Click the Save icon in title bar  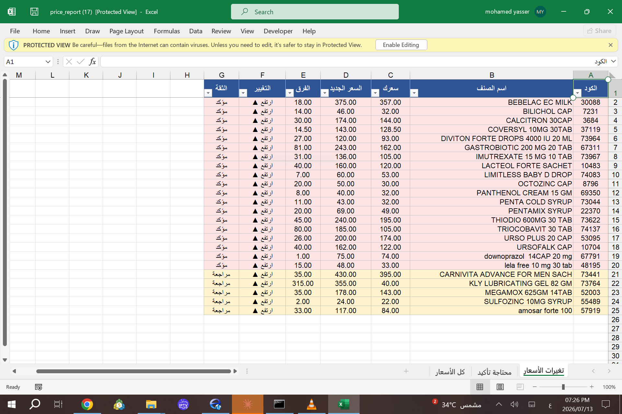(34, 12)
